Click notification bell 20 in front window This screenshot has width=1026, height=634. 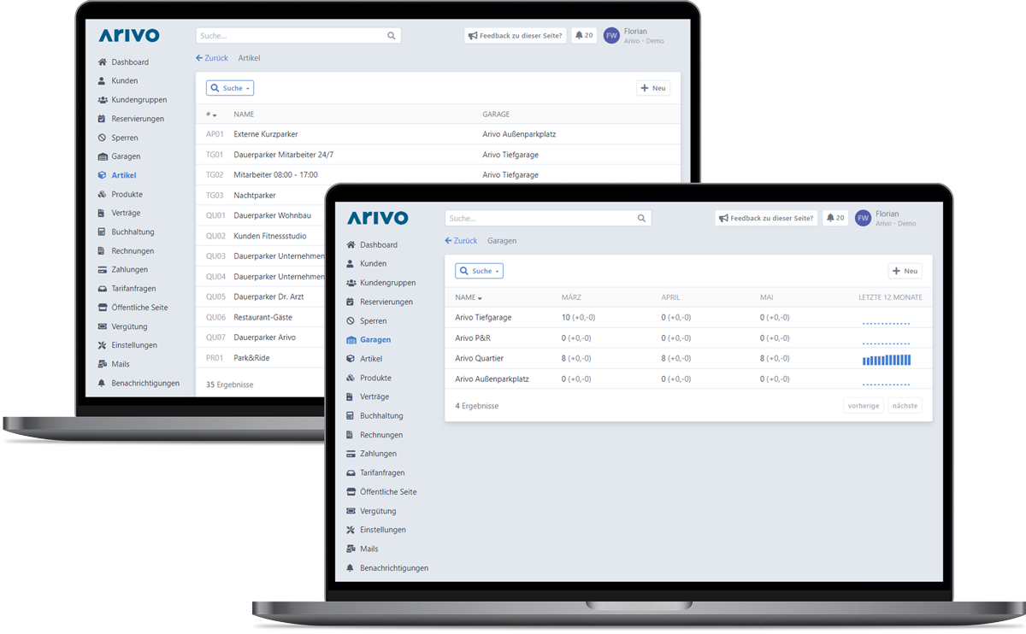835,218
